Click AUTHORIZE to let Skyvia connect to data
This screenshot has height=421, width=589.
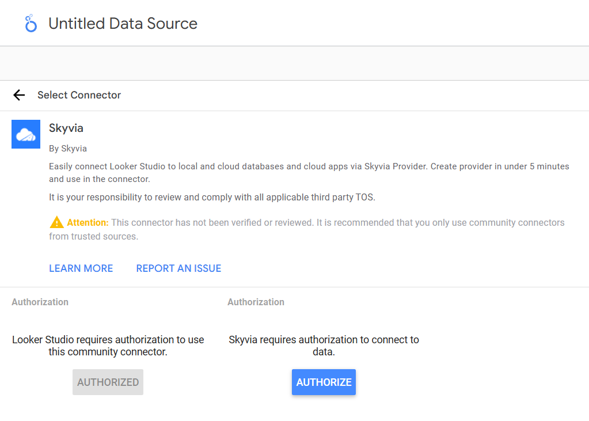324,382
